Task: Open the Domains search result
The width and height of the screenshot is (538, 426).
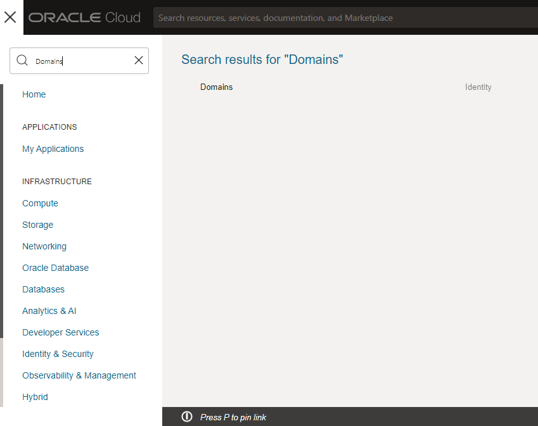Action: [217, 87]
